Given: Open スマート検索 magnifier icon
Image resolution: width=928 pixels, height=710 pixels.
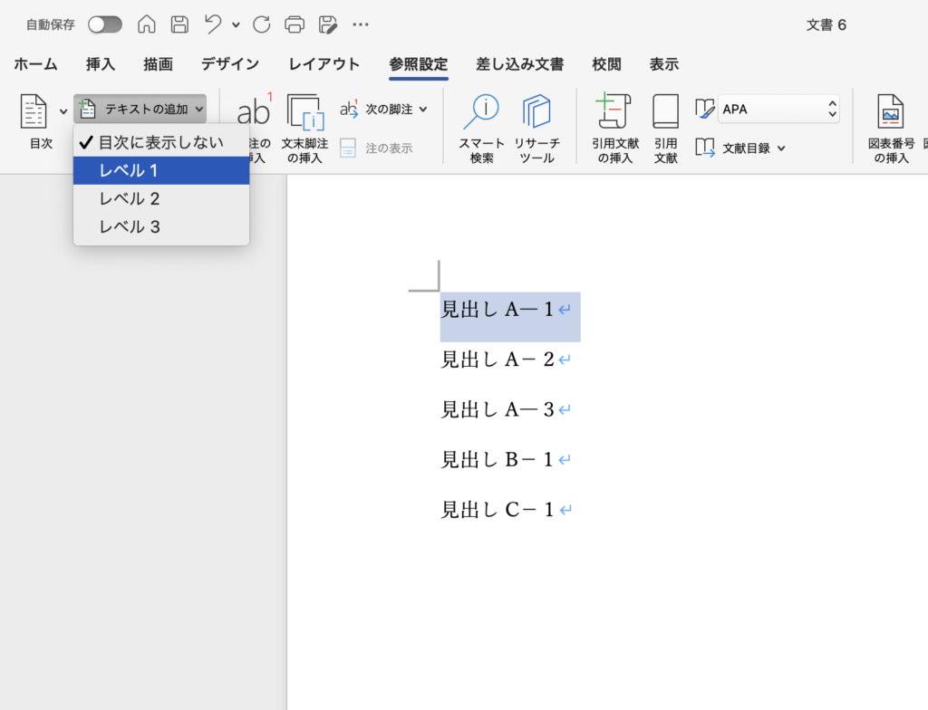Looking at the screenshot, I should point(482,111).
